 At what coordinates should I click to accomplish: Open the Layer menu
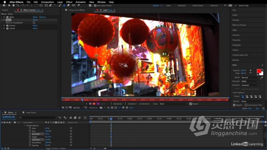tap(60, 2)
